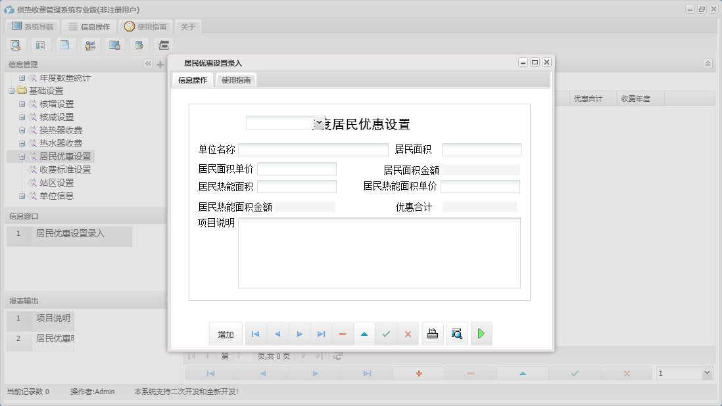Screen dimensions: 722x406
Task: Select the search/lookup tool in the main toolbar
Action: 16,45
